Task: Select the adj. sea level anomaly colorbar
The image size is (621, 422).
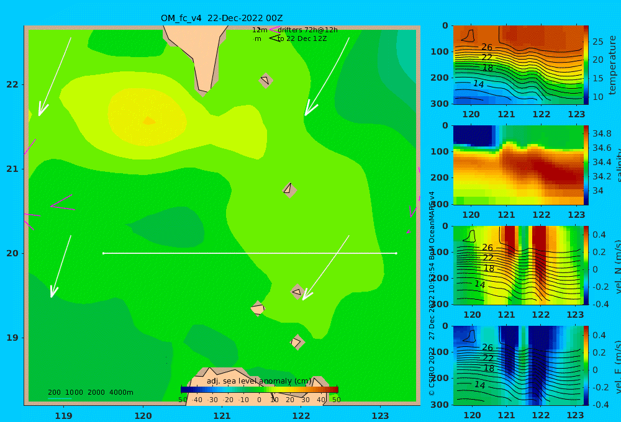Action: 260,390
